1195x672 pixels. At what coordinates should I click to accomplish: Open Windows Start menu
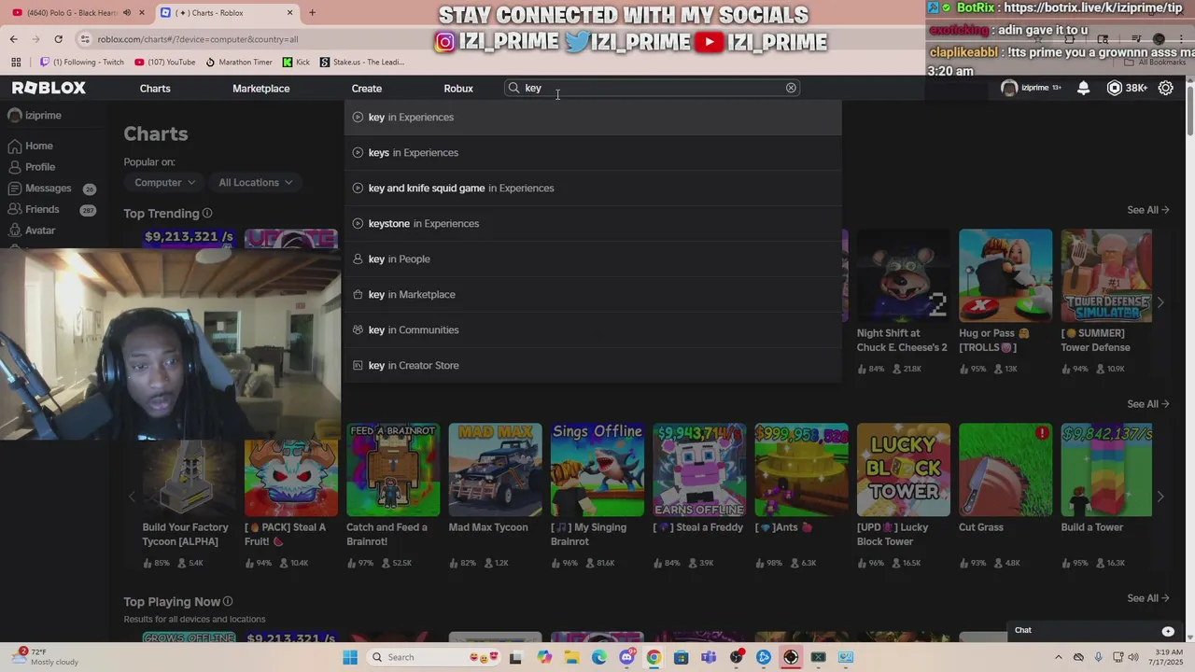click(350, 657)
